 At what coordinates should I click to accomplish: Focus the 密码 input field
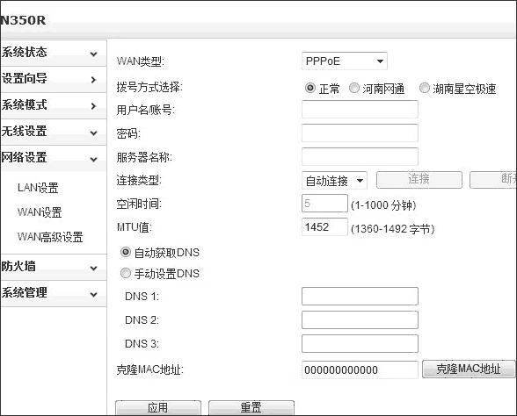(360, 133)
